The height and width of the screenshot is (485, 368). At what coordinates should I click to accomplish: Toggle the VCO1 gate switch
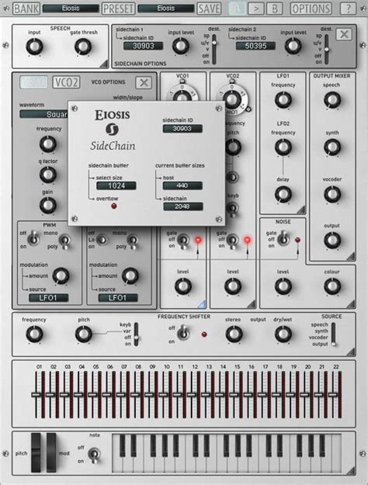click(184, 241)
